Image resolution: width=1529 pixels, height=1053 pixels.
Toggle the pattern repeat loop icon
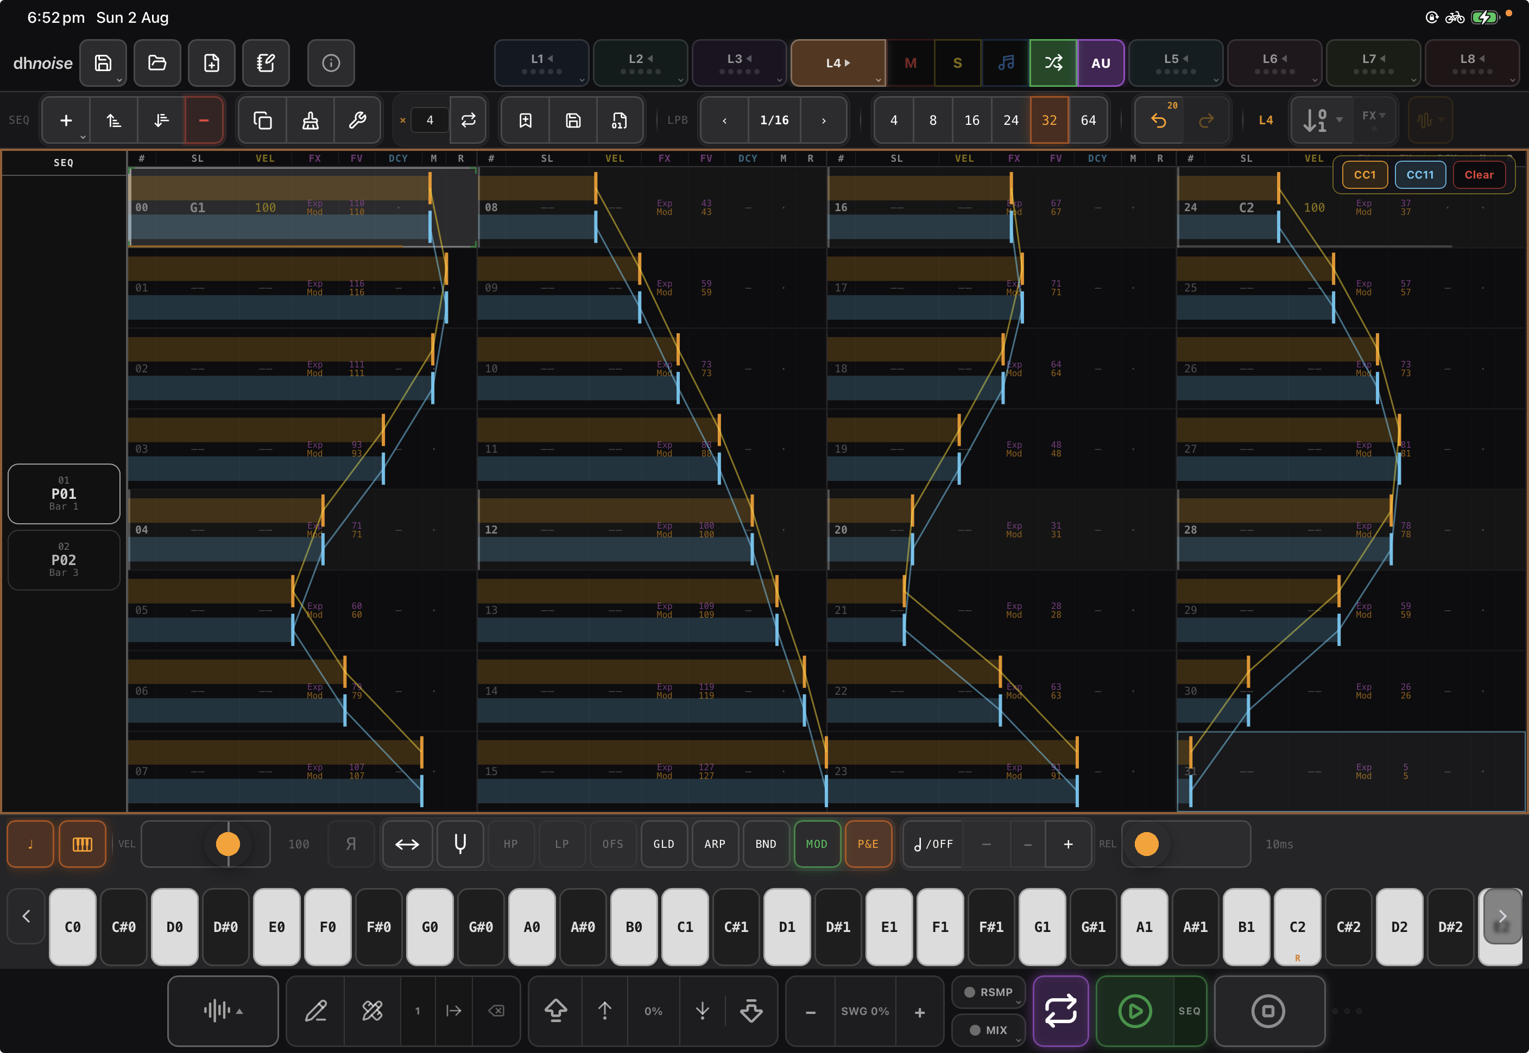pos(469,120)
